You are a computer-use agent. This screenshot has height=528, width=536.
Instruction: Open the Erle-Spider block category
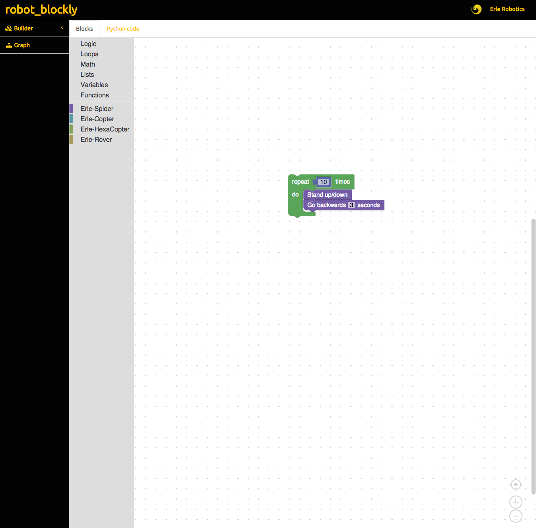coord(101,108)
